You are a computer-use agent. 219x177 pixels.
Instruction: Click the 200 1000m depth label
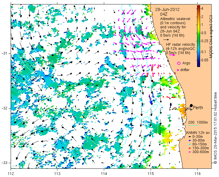(198, 122)
